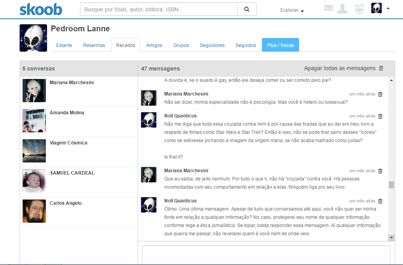Click Viagem Cósmica's landscape thumbnail

coord(34,151)
